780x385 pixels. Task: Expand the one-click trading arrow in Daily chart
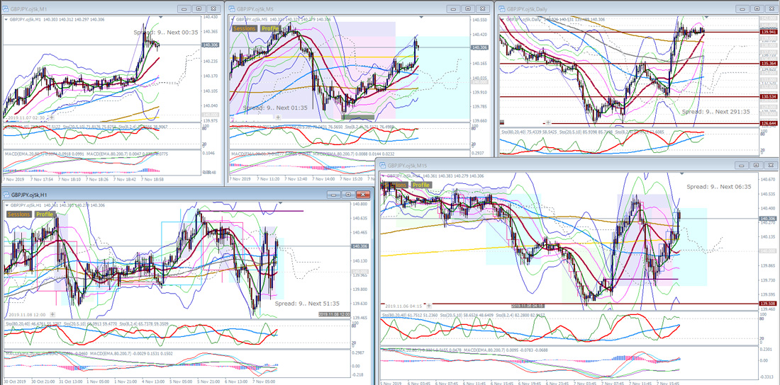(501, 19)
